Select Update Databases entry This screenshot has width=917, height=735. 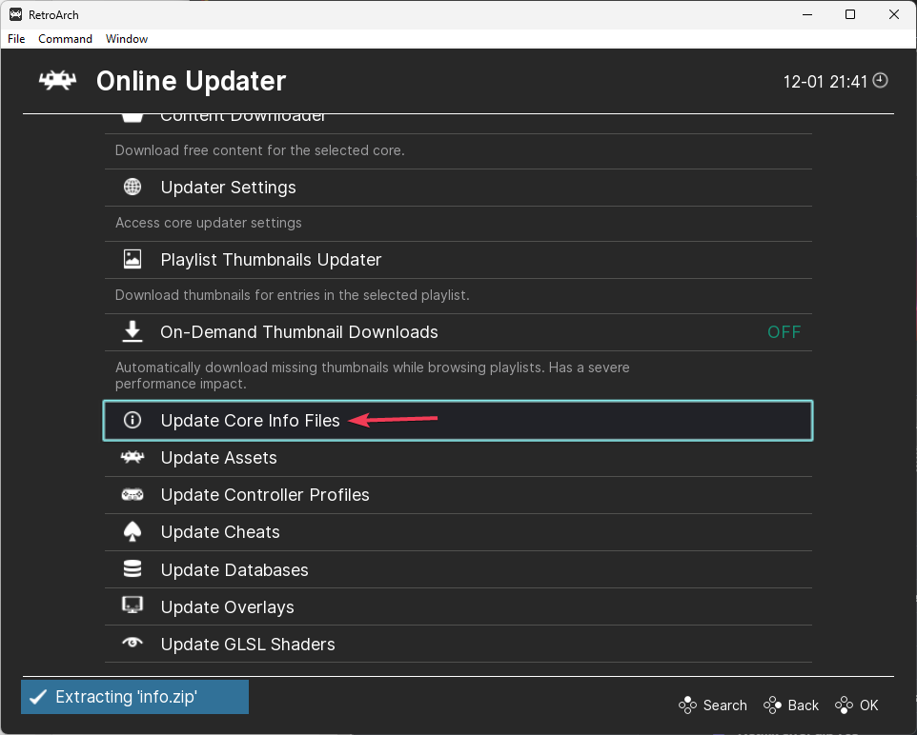click(x=458, y=569)
